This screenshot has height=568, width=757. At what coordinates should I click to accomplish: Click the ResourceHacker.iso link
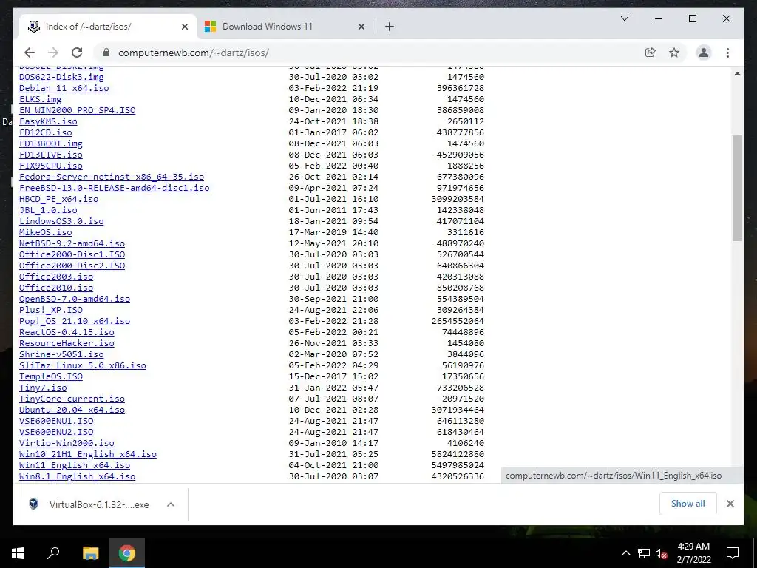(x=67, y=343)
